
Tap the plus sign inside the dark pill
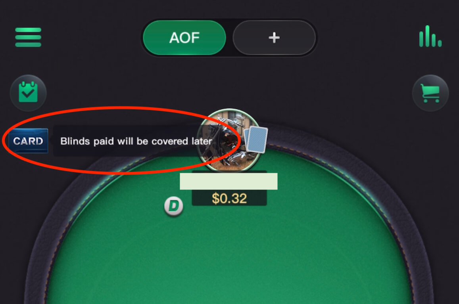pyautogui.click(x=274, y=37)
